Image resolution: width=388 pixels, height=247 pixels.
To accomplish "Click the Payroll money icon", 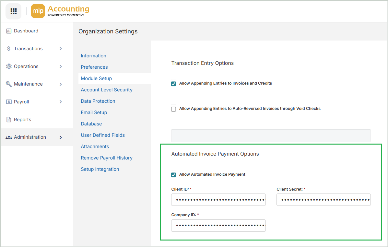I will [x=9, y=102].
